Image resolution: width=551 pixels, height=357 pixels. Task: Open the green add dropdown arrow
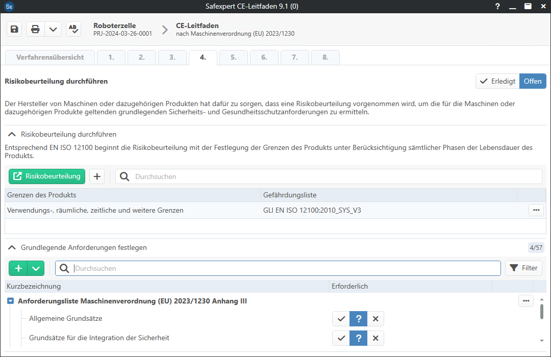coord(35,268)
